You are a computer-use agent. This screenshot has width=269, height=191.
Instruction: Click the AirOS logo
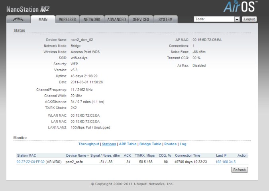240,6
